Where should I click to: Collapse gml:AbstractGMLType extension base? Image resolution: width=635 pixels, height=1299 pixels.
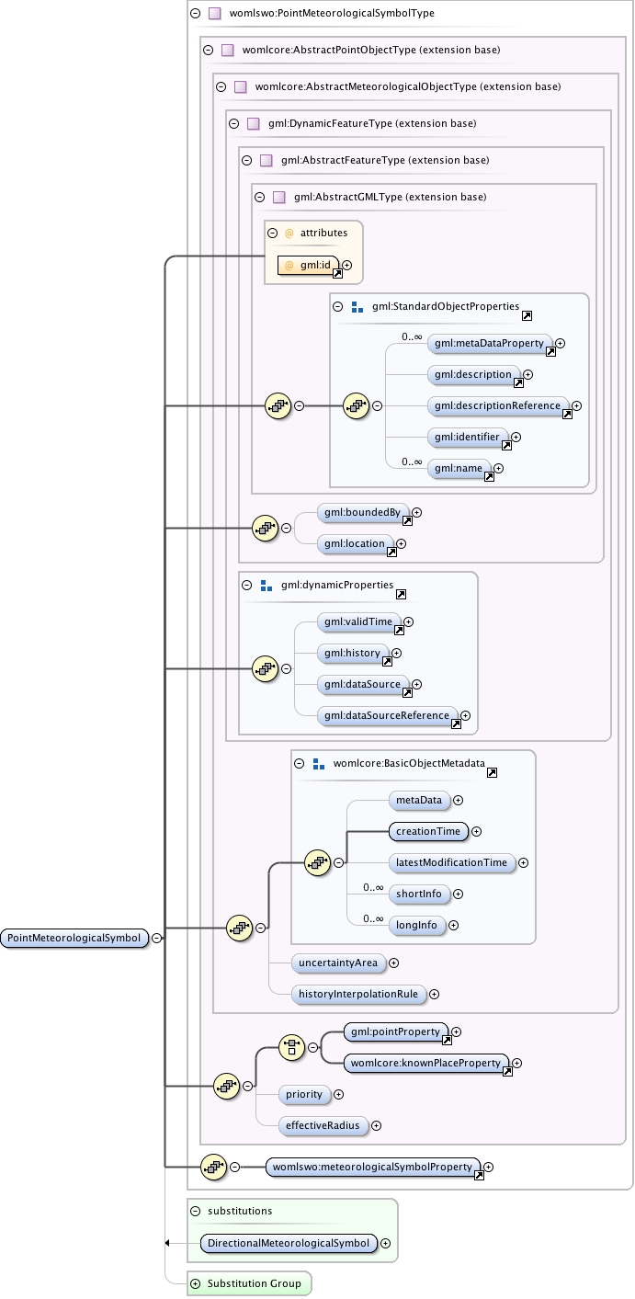click(x=259, y=197)
